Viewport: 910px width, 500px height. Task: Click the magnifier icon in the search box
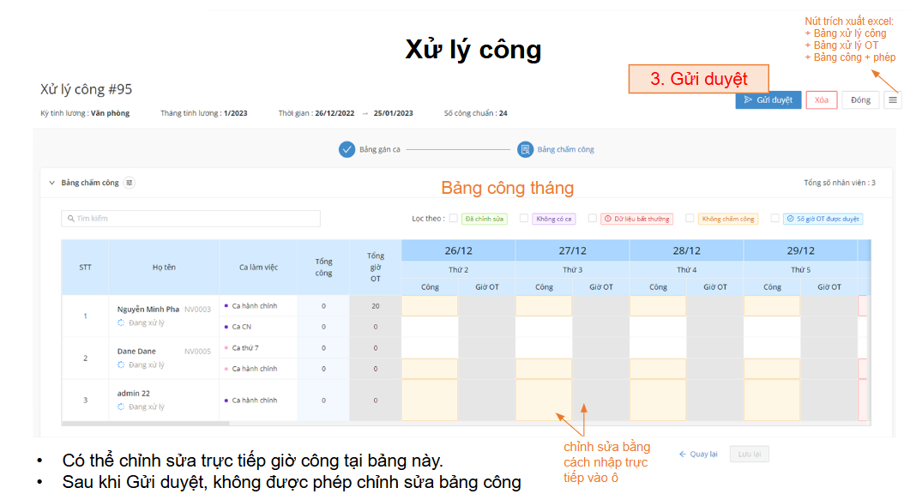(69, 219)
